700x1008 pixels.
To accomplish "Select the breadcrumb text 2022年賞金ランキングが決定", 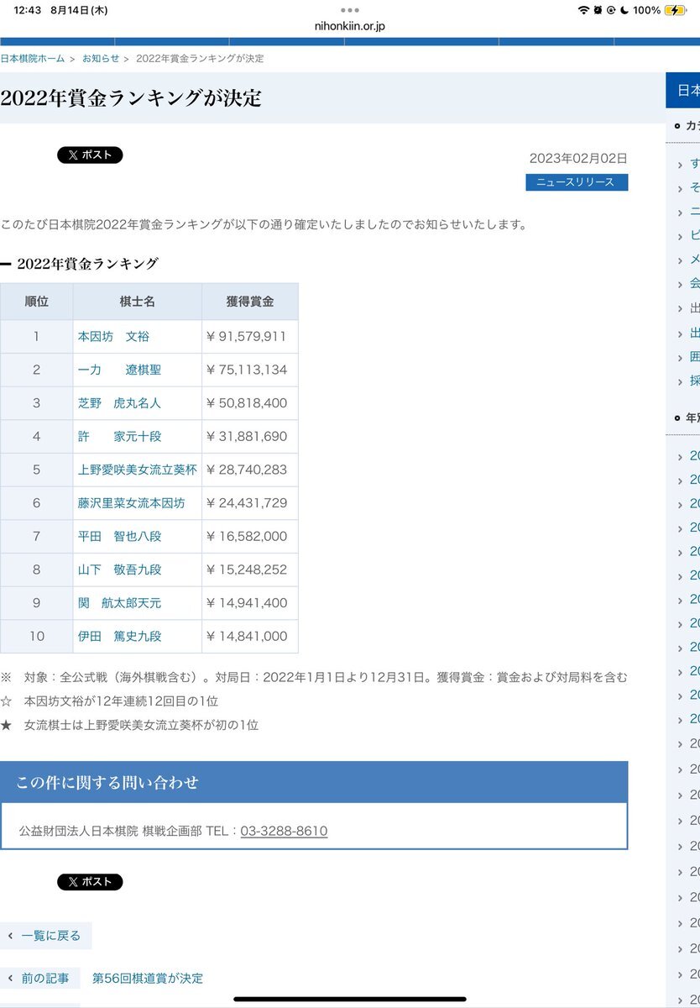I will click(200, 58).
